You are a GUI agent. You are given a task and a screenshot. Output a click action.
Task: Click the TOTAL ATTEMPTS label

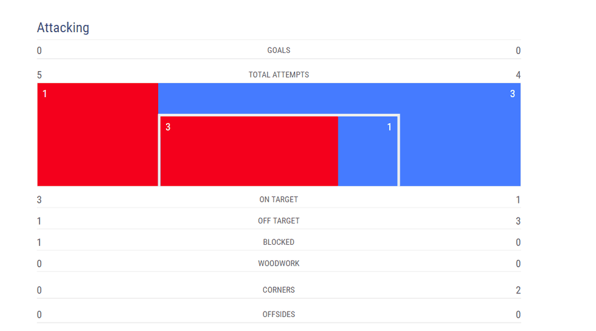click(279, 75)
